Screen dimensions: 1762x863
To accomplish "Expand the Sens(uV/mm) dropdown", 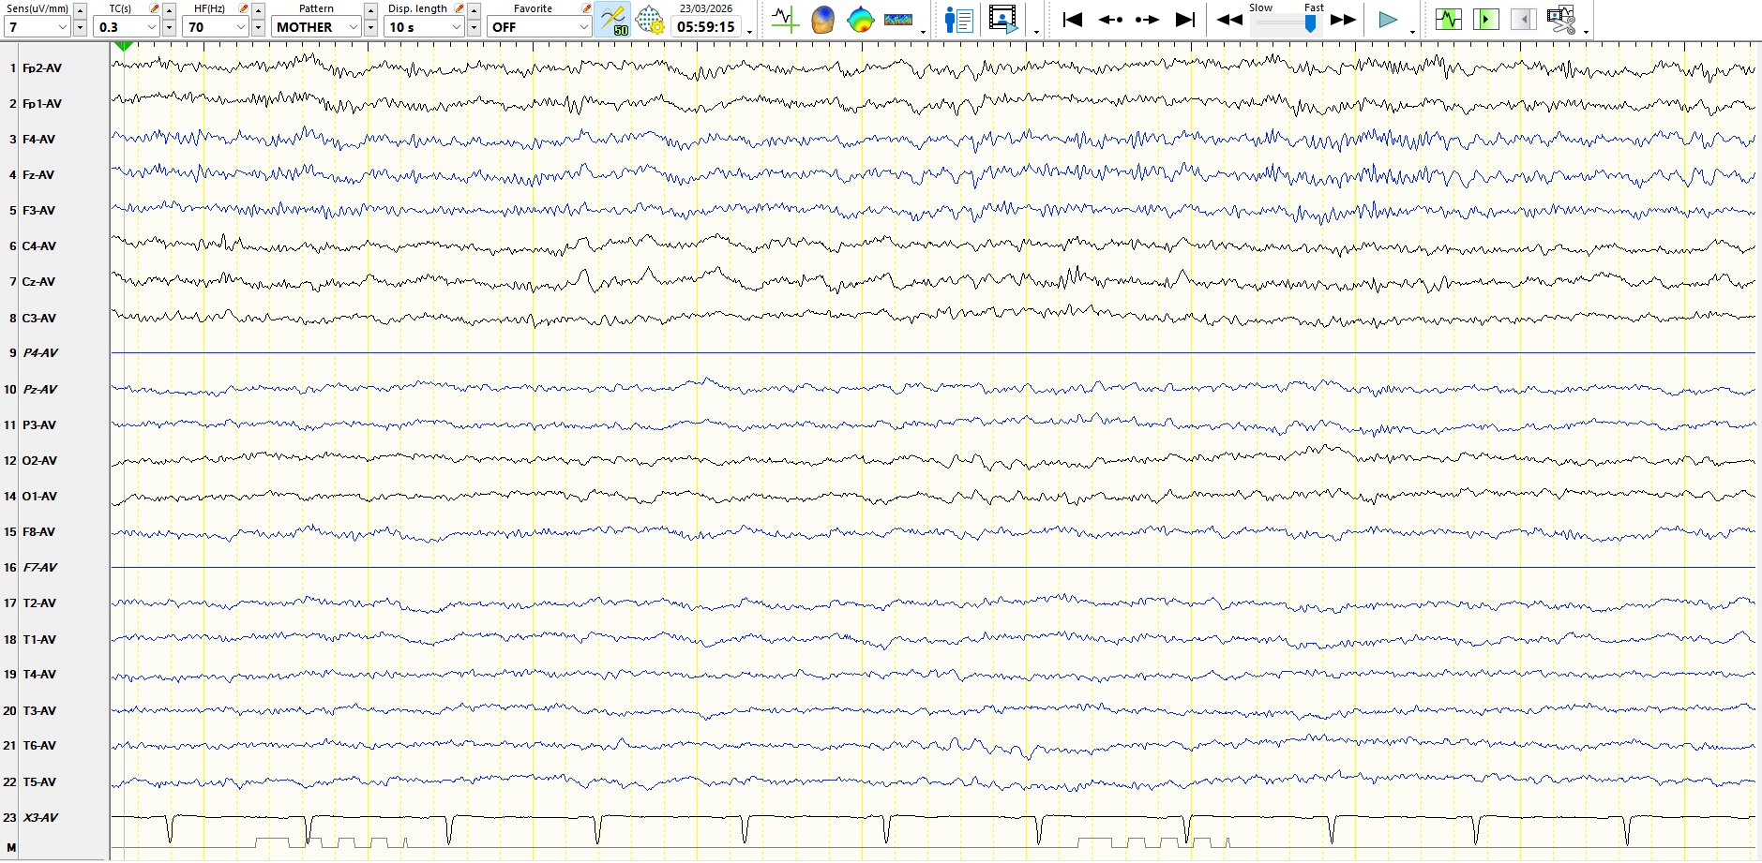I will pyautogui.click(x=62, y=27).
